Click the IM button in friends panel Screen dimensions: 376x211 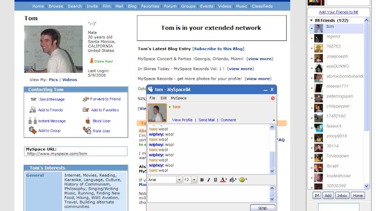coord(317,196)
